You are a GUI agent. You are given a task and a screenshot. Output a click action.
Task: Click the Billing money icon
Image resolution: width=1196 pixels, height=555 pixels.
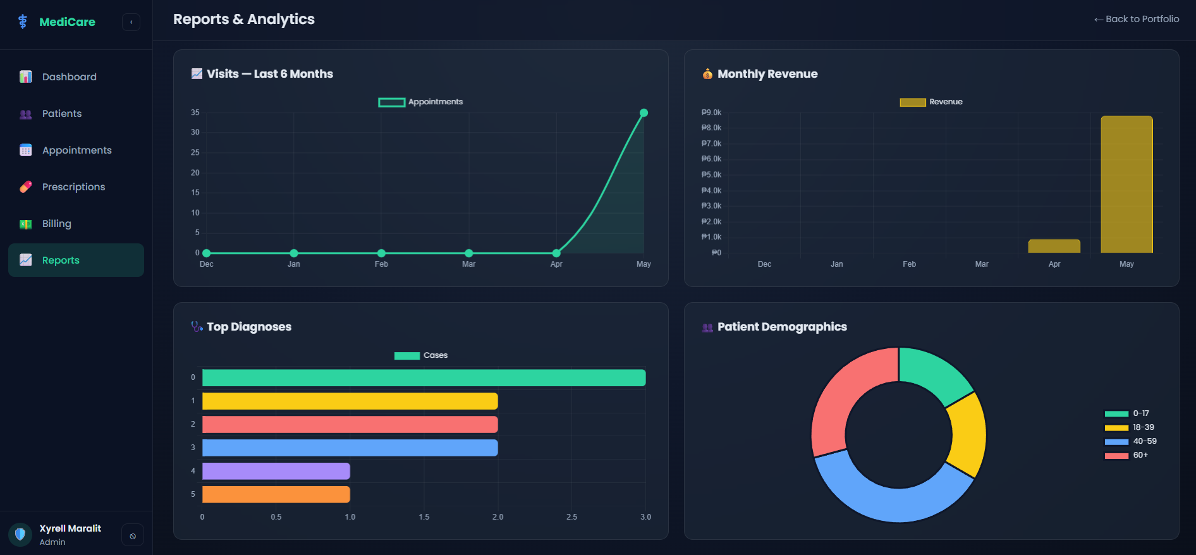click(25, 224)
